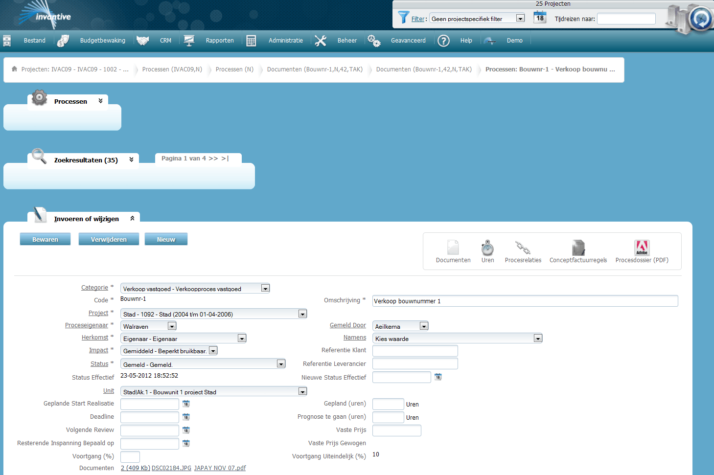Viewport: 714px width, 475px height.
Task: Click the Omschrijving text field
Action: click(x=525, y=301)
